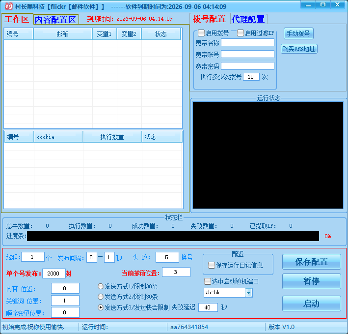Click the app icon in title bar

coord(8,6)
